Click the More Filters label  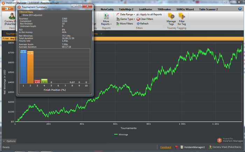coord(126,24)
